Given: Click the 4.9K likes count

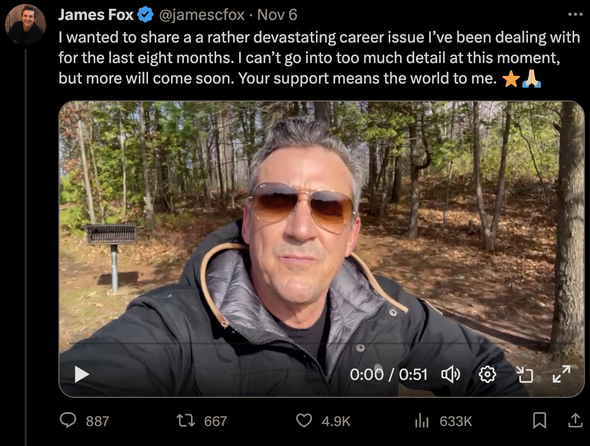Looking at the screenshot, I should coord(336,421).
